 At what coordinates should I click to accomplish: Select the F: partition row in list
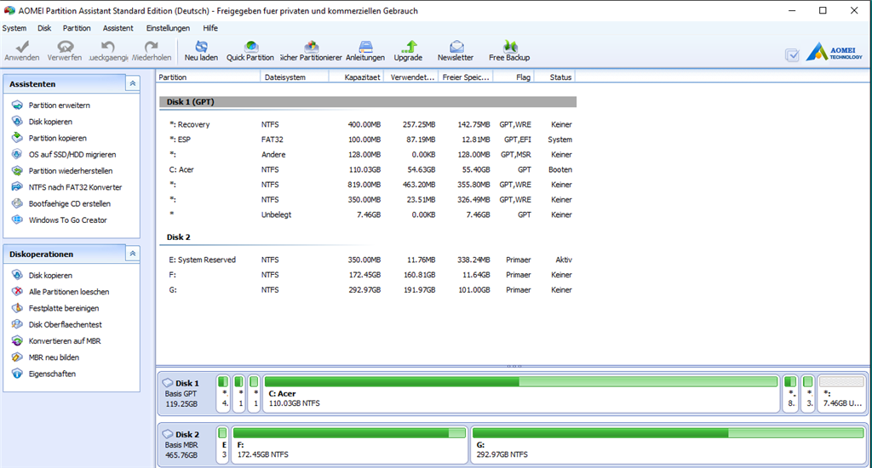tap(368, 275)
